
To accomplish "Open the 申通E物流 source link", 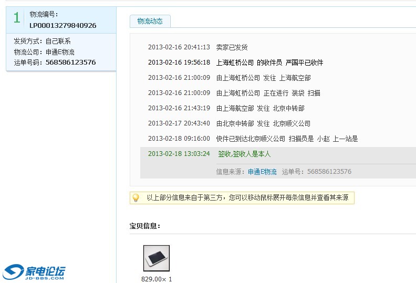I will coord(262,172).
